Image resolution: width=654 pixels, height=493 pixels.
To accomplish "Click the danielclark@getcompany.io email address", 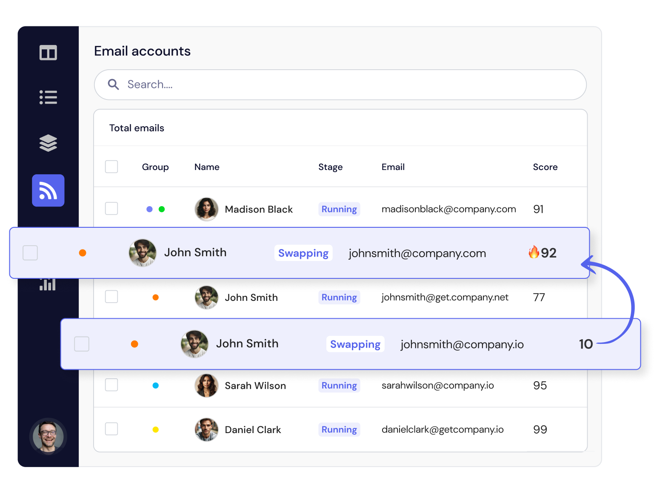I will click(443, 430).
